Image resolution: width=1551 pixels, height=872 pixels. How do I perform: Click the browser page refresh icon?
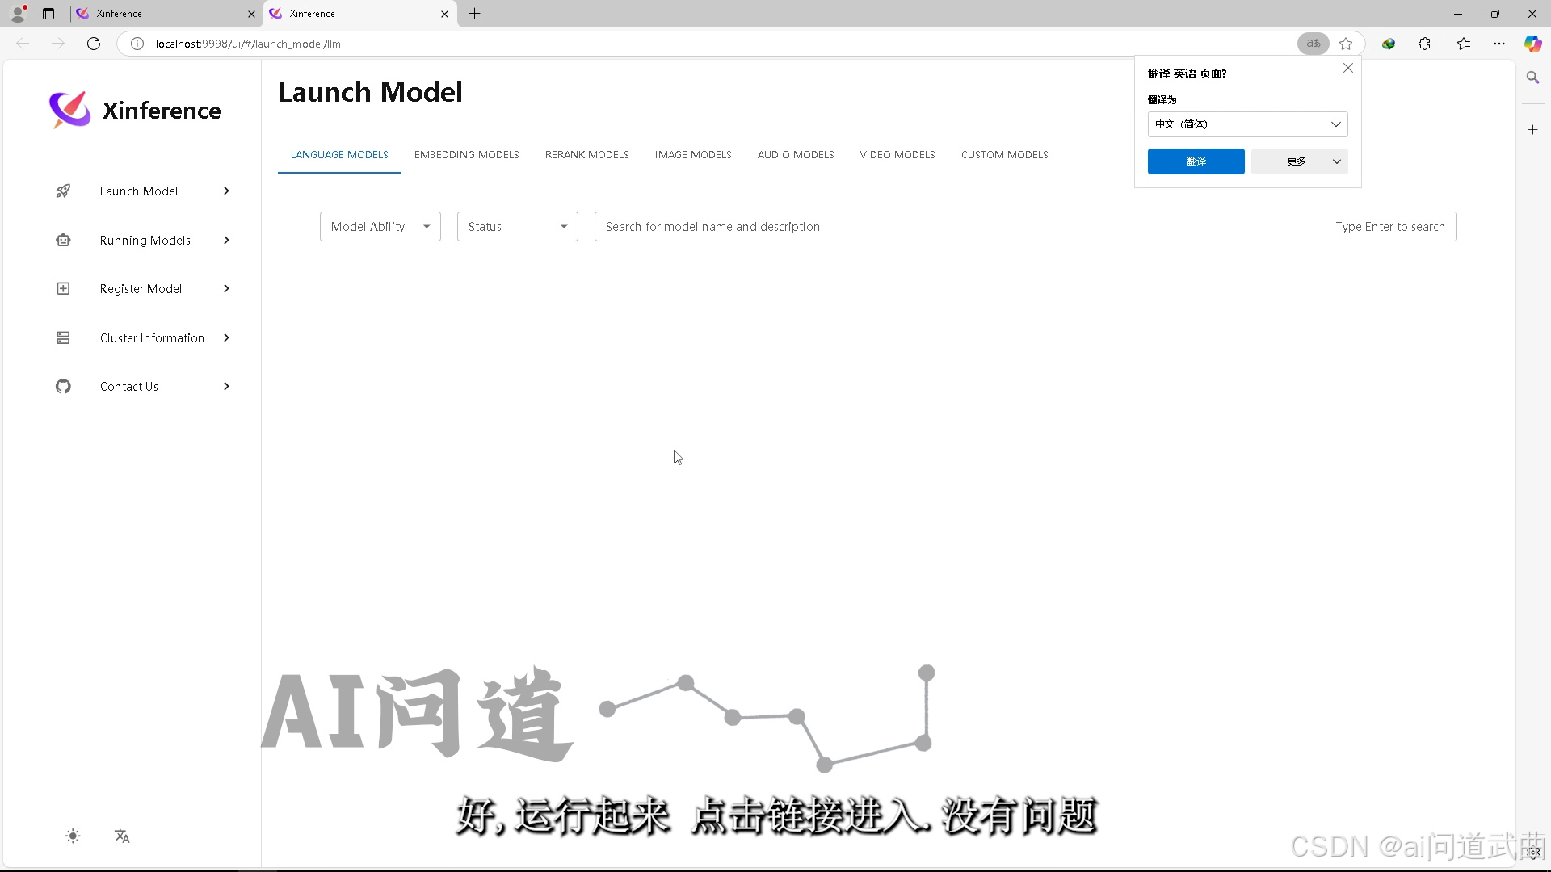tap(94, 44)
